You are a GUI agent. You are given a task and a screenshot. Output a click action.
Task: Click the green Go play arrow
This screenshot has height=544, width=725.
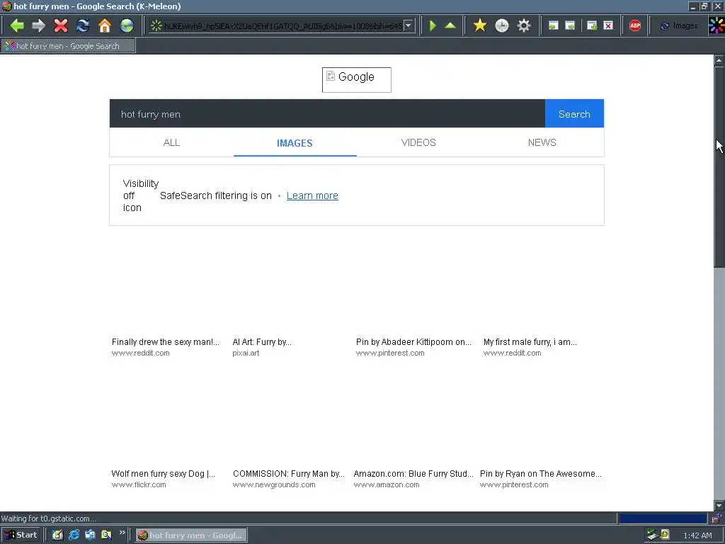[433, 25]
